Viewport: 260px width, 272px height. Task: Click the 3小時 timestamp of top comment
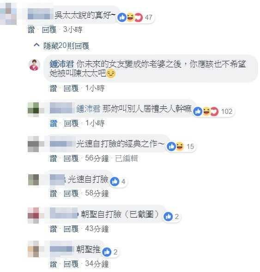point(73,30)
